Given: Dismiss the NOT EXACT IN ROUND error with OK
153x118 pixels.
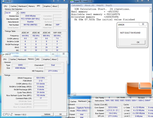Looking at the screenshot, I should pyautogui.click(x=138, y=42).
